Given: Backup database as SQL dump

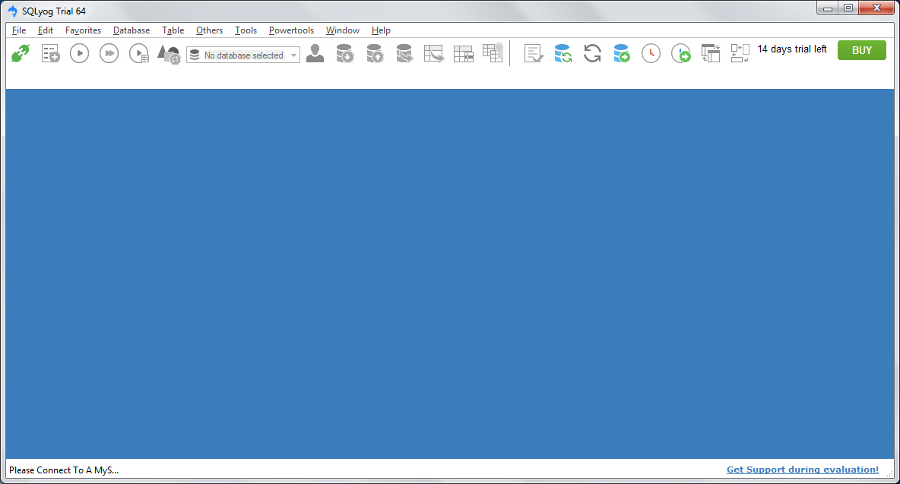Looking at the screenshot, I should tap(344, 53).
